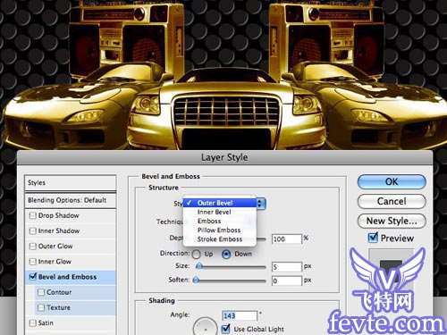Viewport: 447px width, 335px height.
Task: Enable the Inner Shadow checkbox
Action: pyautogui.click(x=33, y=230)
